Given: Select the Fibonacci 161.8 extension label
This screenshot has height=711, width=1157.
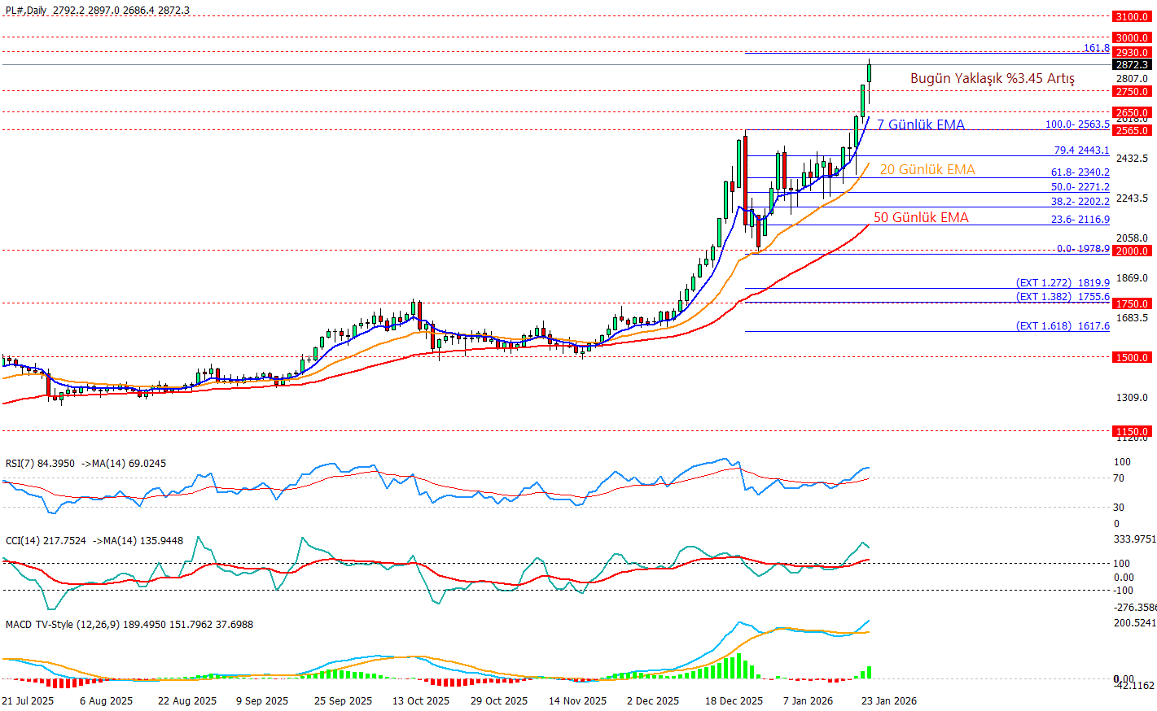Looking at the screenshot, I should (1096, 48).
